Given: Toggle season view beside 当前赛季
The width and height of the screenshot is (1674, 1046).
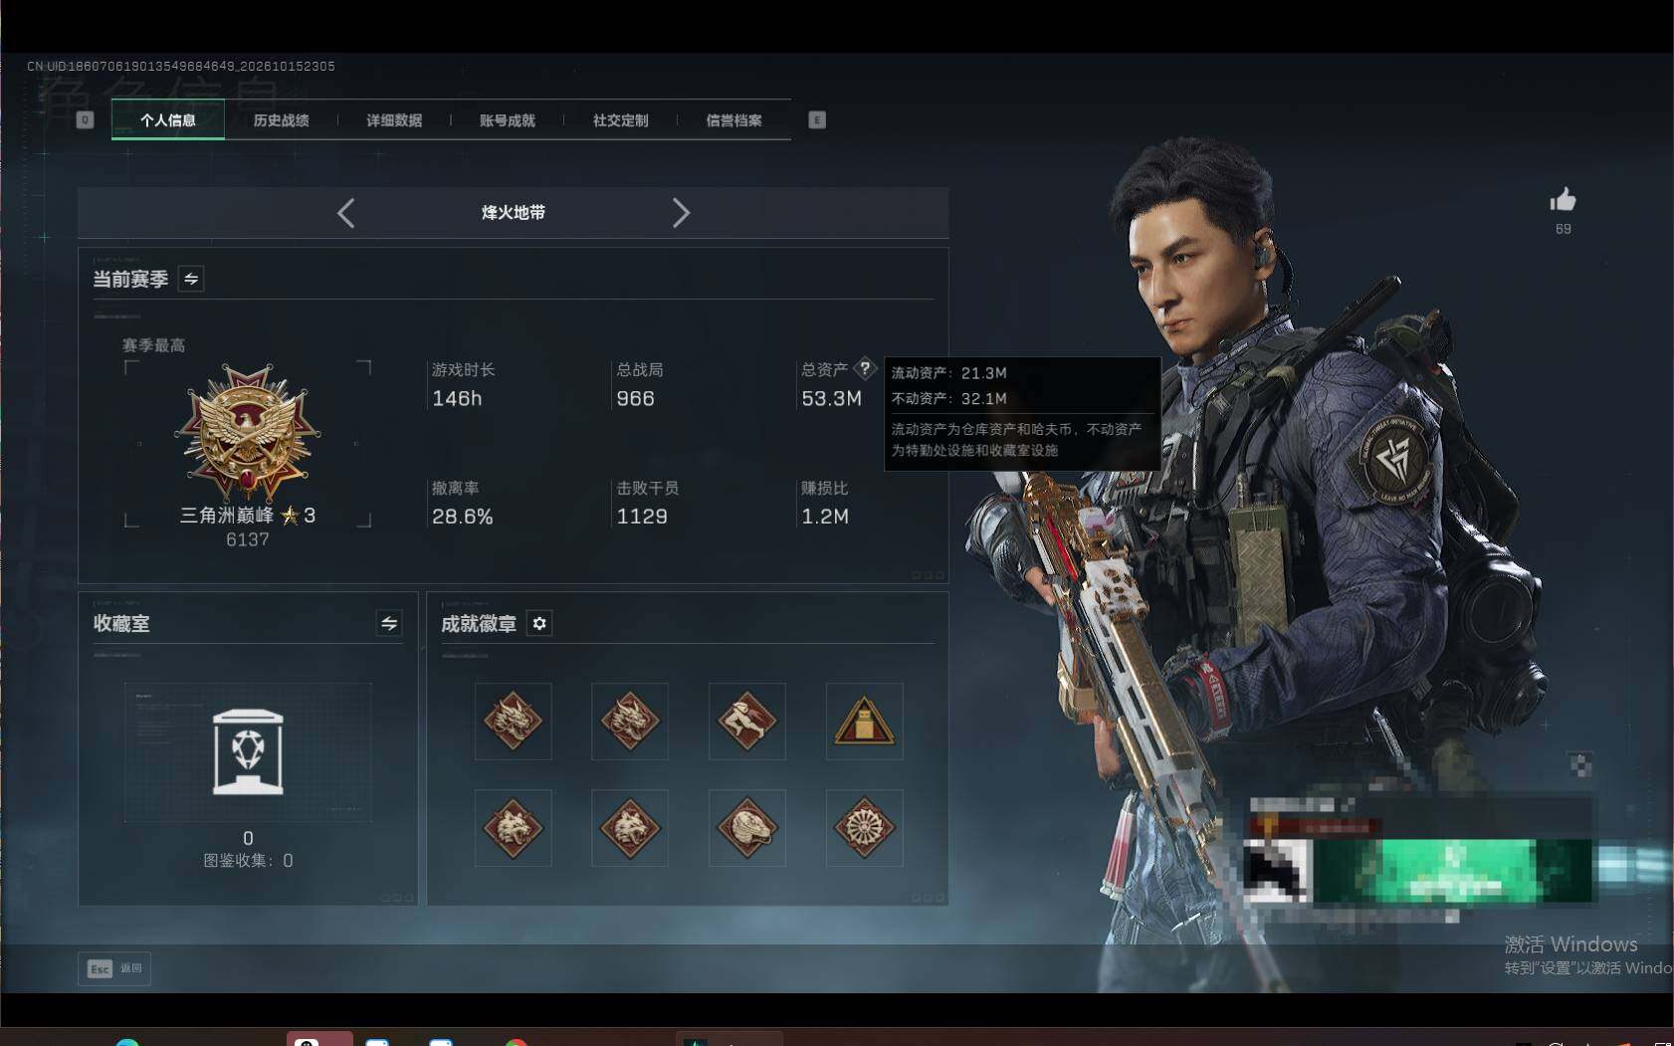Looking at the screenshot, I should coord(191,280).
